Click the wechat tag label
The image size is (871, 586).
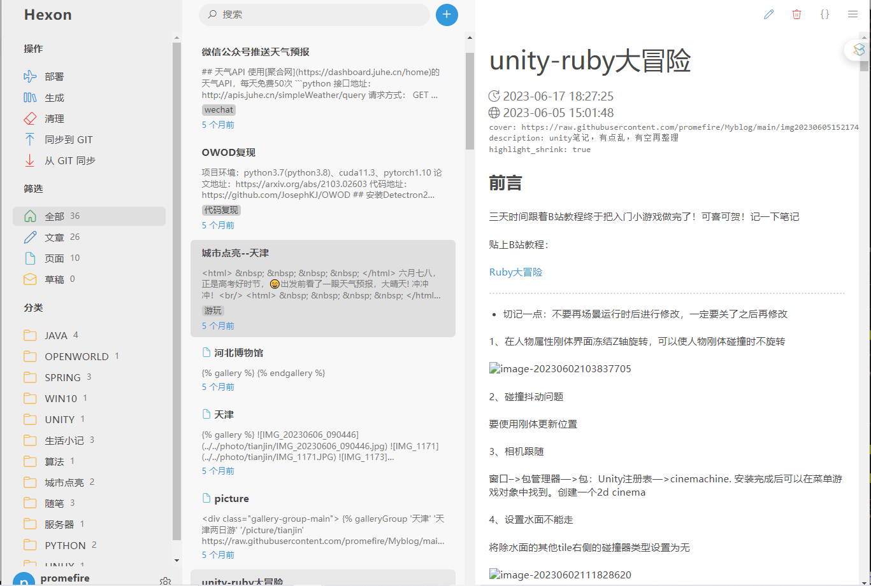(219, 109)
